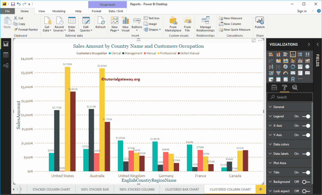Open the Analytics pane magnifier icon
The image size is (322, 195).
295,87
